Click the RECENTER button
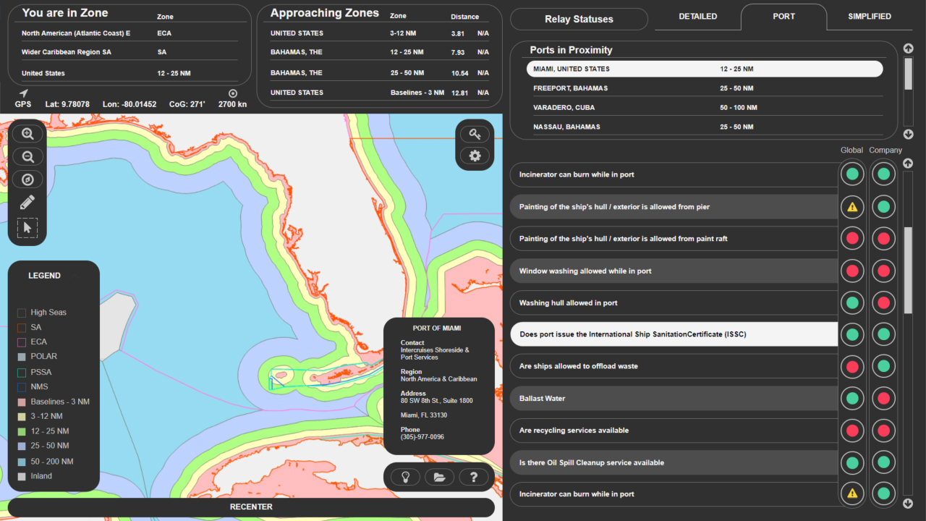Screen dimensions: 926x521 251,507
